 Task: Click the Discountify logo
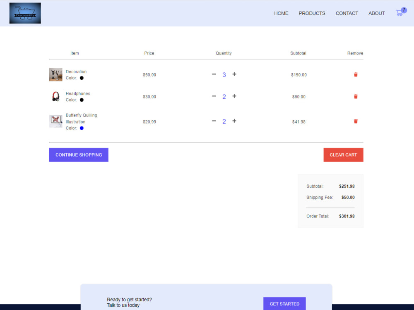(x=25, y=13)
